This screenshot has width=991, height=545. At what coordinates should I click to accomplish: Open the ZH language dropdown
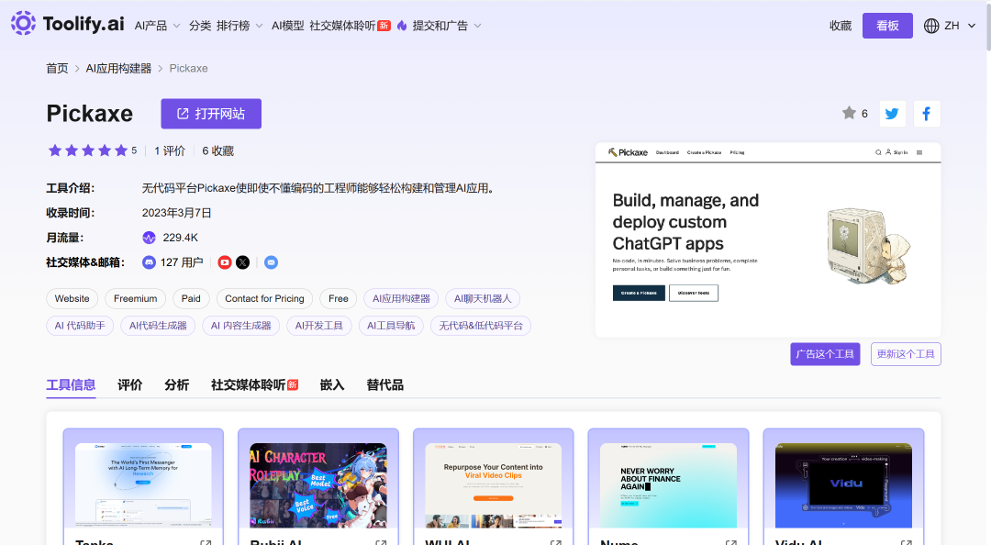coord(950,26)
